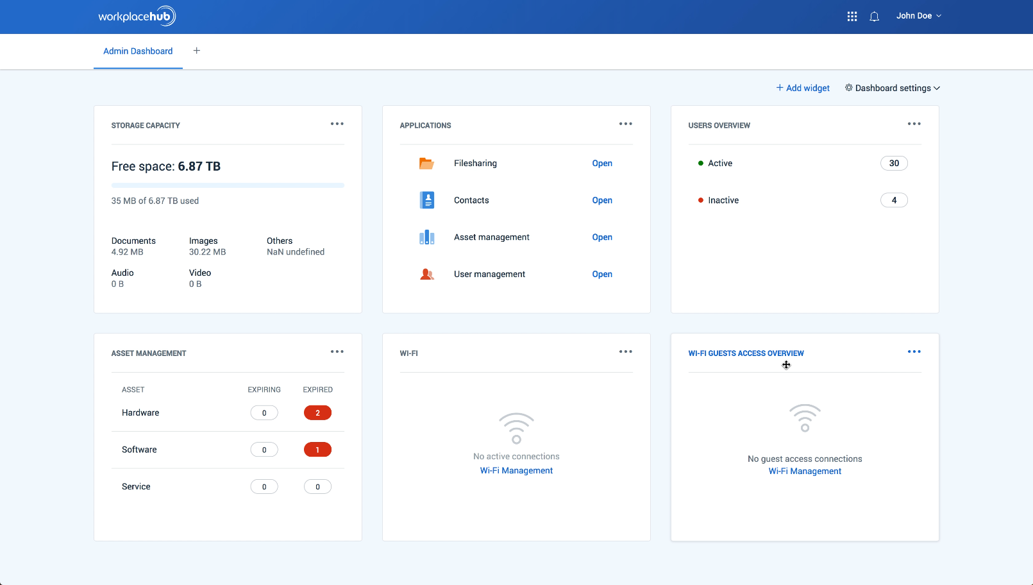
Task: Open the Wi-Fi Guests Access Overview options menu
Action: point(914,351)
